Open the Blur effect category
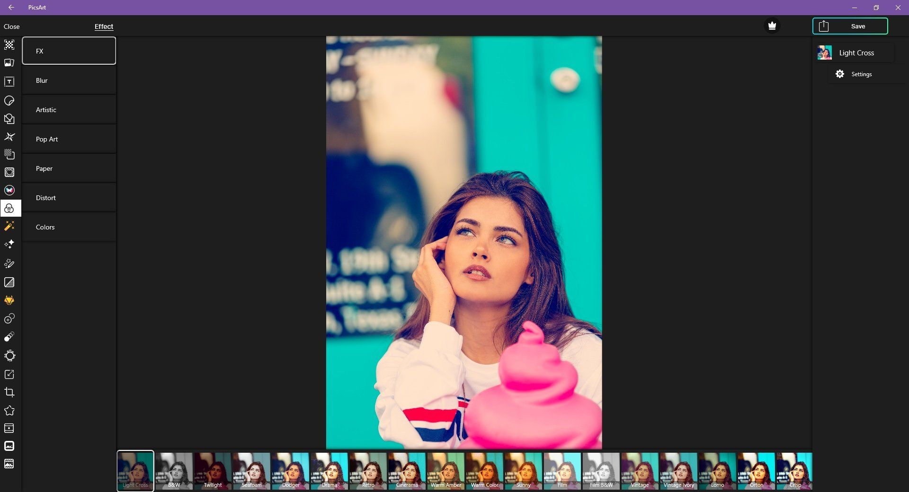 point(69,80)
